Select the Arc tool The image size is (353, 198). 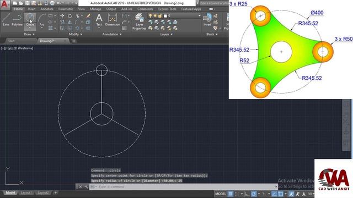pyautogui.click(x=42, y=20)
